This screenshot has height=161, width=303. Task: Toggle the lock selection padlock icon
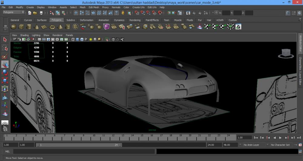122,13
